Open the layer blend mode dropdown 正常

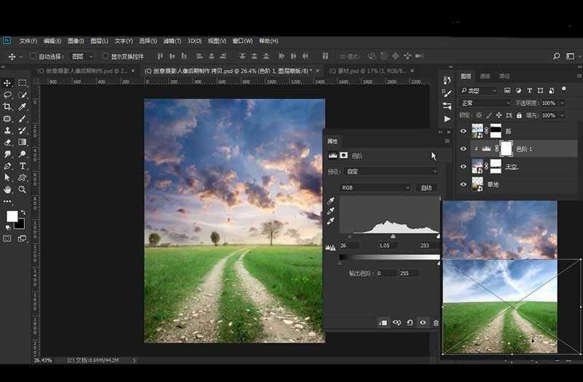[486, 104]
